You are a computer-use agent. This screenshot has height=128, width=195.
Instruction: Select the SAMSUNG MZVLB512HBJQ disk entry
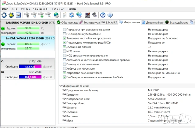(x=27, y=23)
